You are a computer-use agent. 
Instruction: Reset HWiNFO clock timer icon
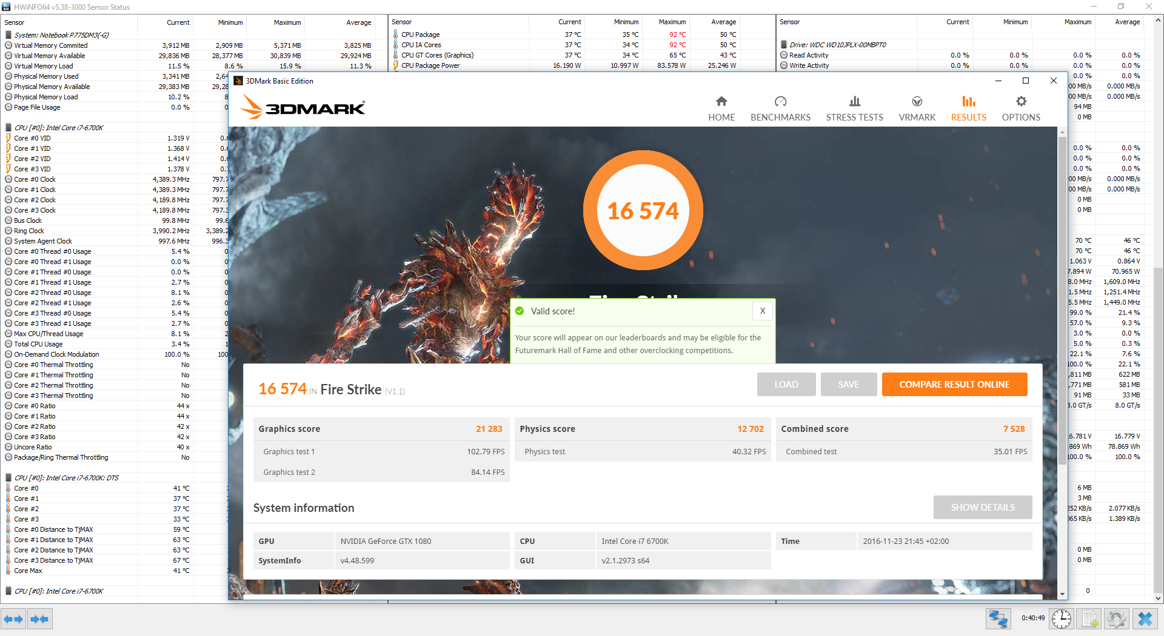tap(1062, 619)
